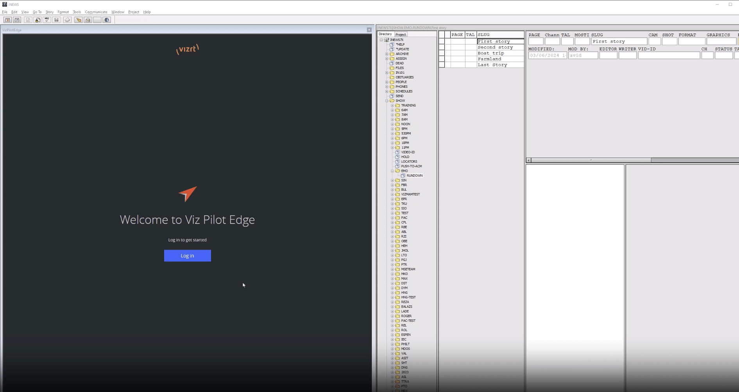Screen dimensions: 739x392
Task: Switch to the Project tab
Action: click(x=401, y=34)
